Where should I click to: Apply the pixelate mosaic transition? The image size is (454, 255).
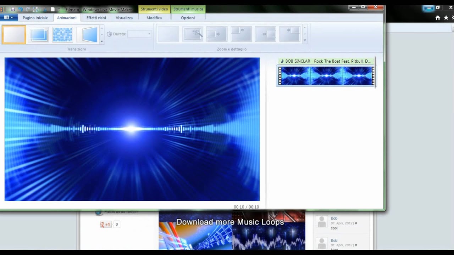pos(62,35)
